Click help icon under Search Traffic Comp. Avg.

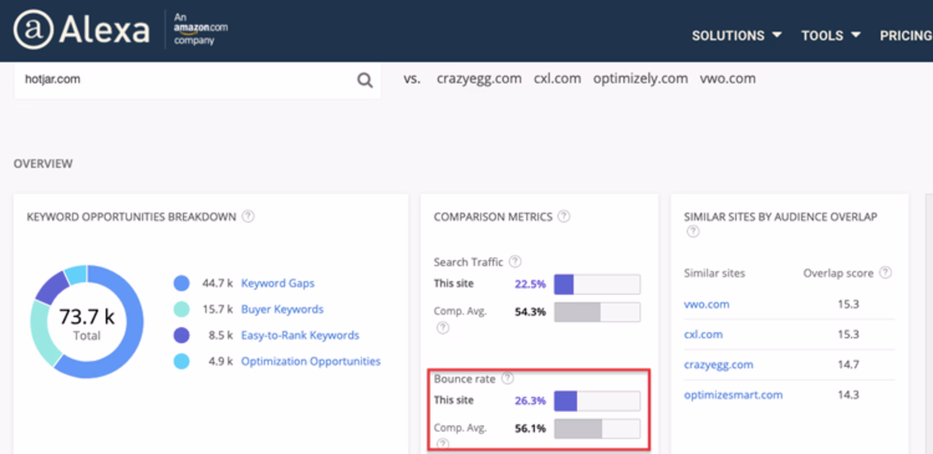click(443, 328)
